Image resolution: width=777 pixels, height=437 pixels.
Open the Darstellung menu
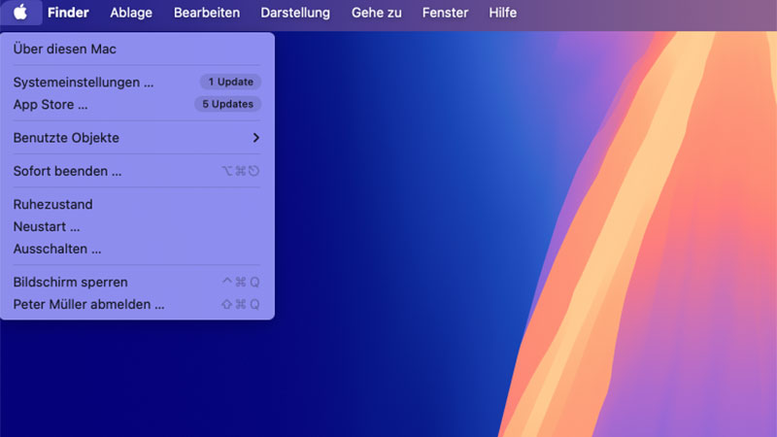point(295,13)
